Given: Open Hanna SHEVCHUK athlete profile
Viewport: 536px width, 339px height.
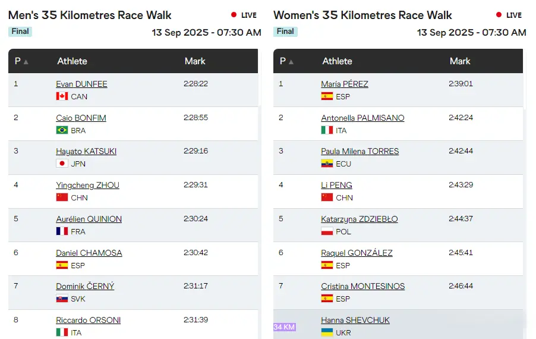Looking at the screenshot, I should click(355, 320).
